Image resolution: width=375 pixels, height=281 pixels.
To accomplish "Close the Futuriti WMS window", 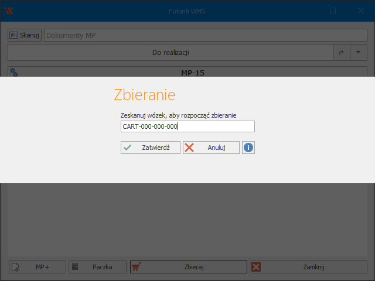I will [361, 11].
